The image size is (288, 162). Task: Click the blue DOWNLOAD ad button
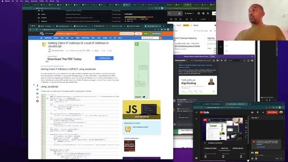click(104, 58)
